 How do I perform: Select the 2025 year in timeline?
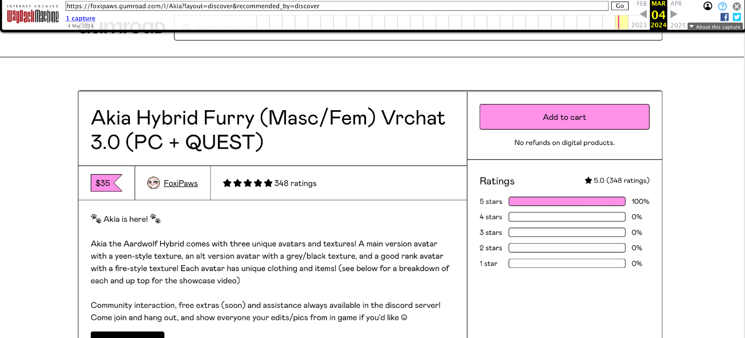coord(678,25)
